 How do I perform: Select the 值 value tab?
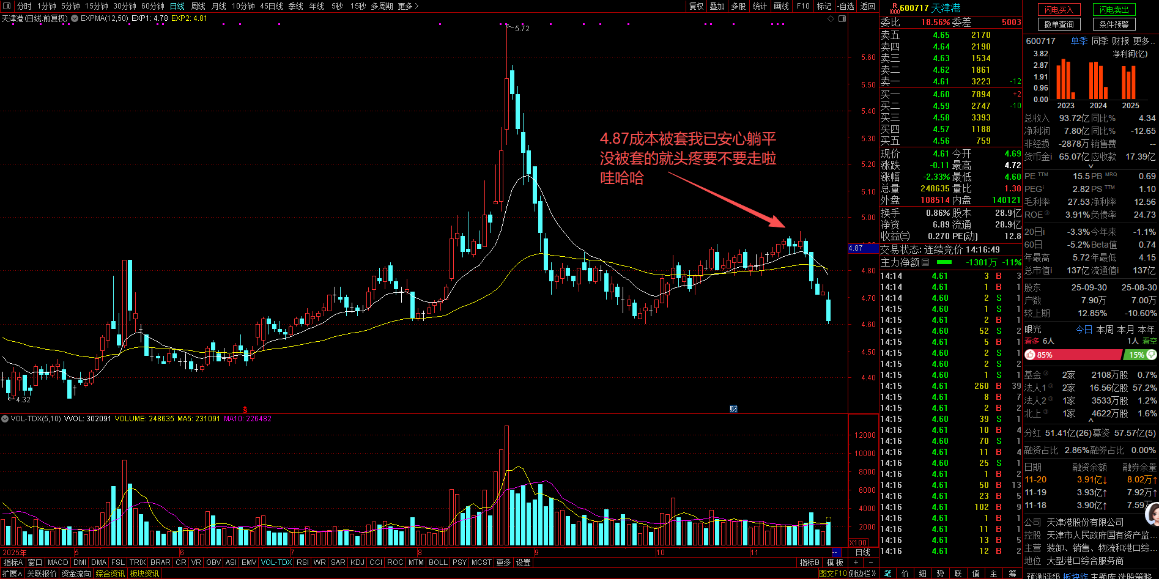pos(976,573)
